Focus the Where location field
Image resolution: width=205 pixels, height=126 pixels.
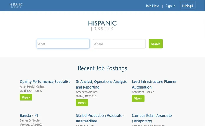point(119,44)
